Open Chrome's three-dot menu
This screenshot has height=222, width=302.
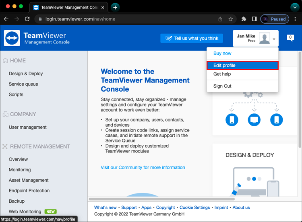(295, 19)
